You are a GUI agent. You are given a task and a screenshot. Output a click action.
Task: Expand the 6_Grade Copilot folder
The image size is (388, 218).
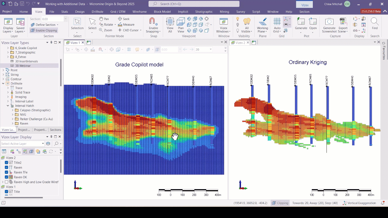click(8, 48)
